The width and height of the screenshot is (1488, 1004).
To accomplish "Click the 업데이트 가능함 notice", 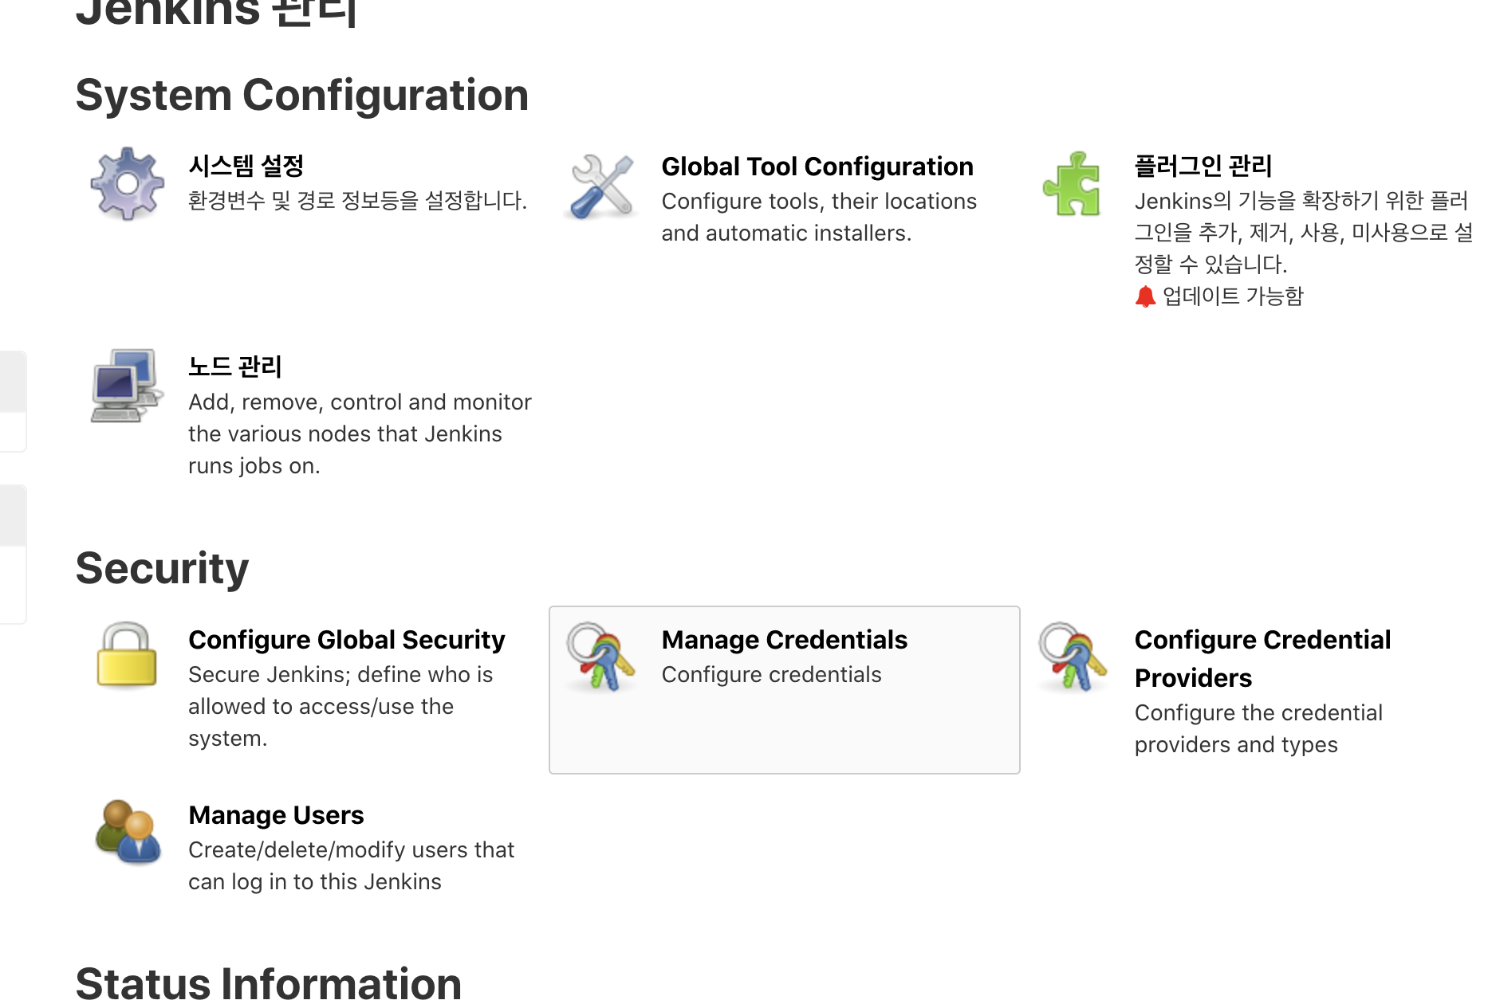I will 1233,296.
